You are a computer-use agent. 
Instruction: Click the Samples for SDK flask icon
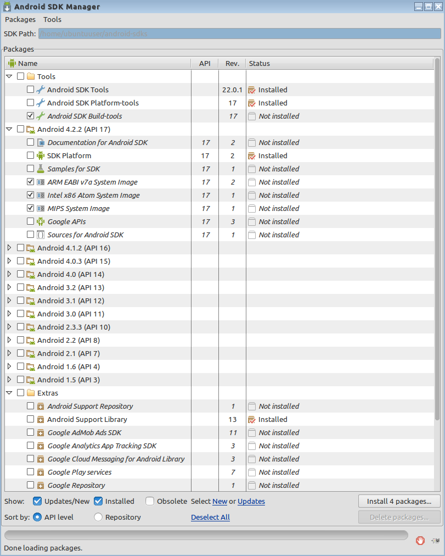(41, 169)
